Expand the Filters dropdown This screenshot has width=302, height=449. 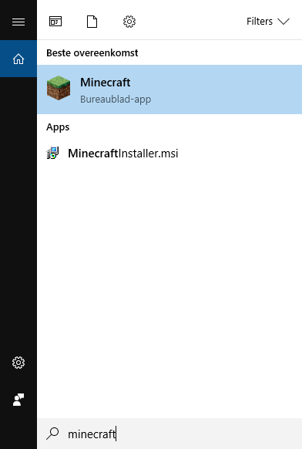tap(268, 22)
